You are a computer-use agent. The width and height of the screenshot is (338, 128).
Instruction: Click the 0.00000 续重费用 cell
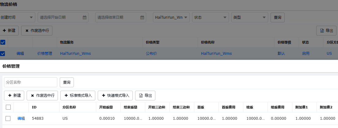pos(279,118)
